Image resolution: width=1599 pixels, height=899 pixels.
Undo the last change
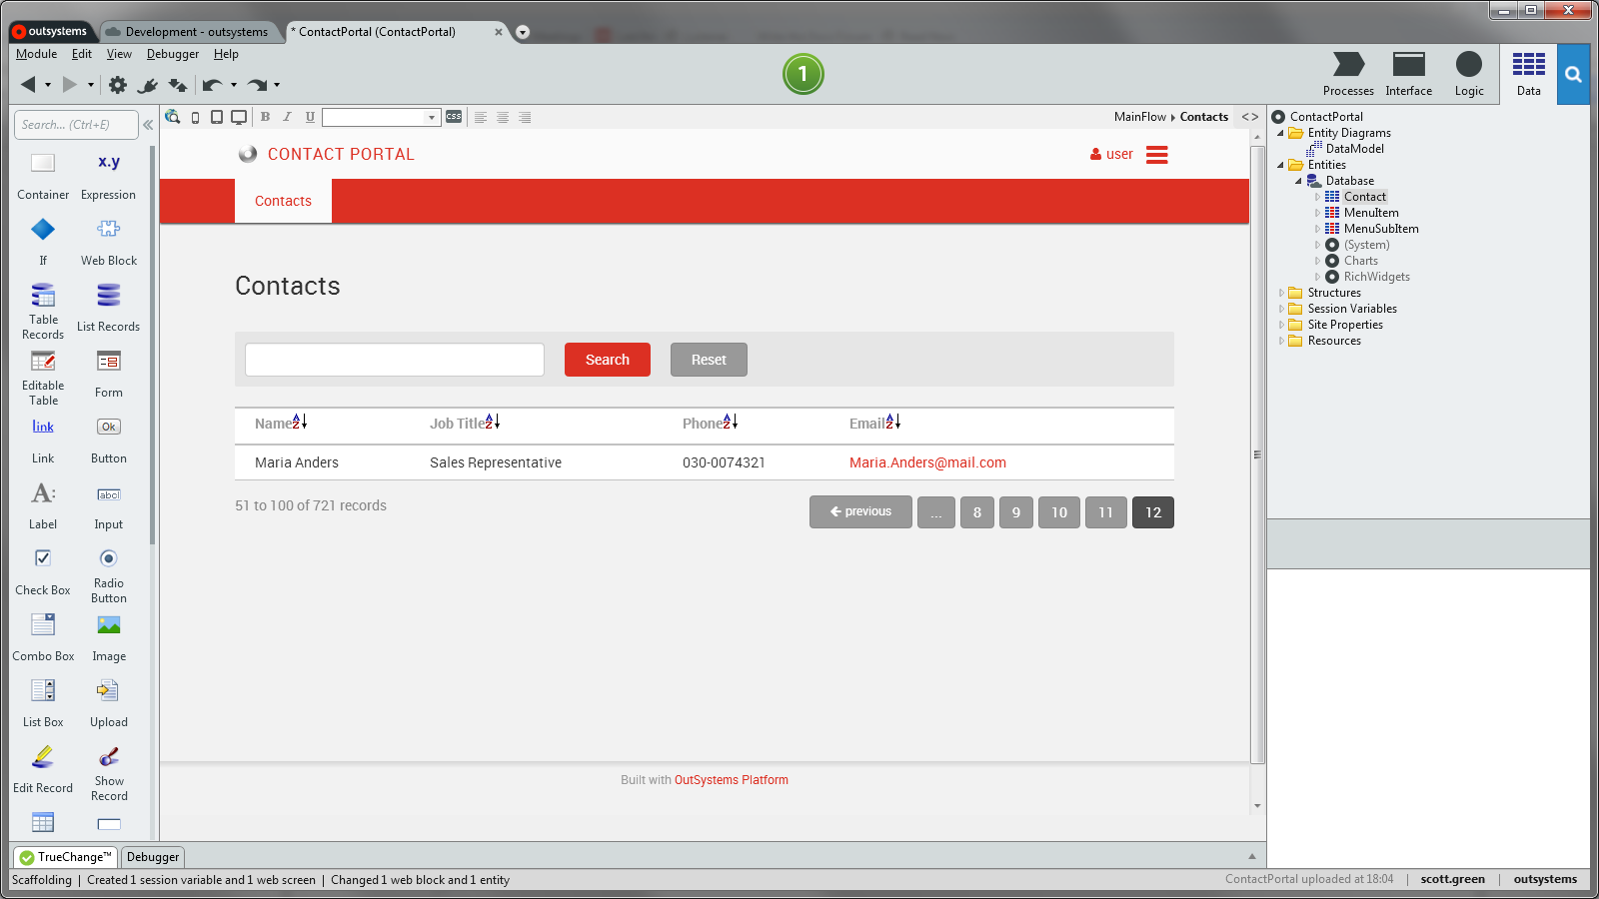click(x=212, y=85)
